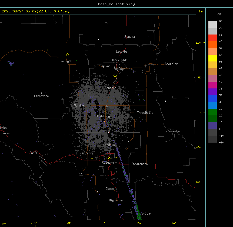Pick the purple 36-39 dBZ legend swatch
Viewport: 233px width, 227px height.
(212, 92)
